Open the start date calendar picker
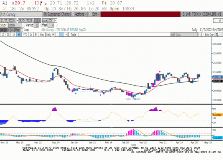 pos(15,21)
